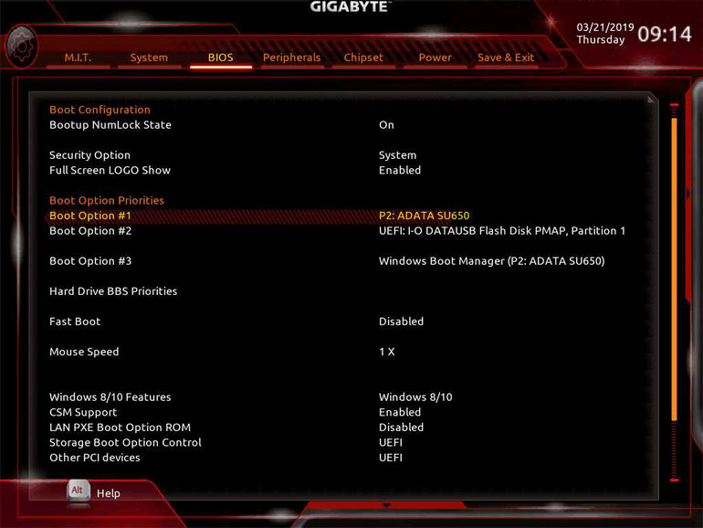
Task: Switch to the System tab
Action: (149, 58)
